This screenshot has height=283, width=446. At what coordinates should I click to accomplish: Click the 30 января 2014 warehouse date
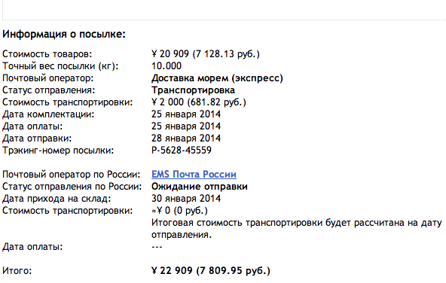click(x=186, y=199)
